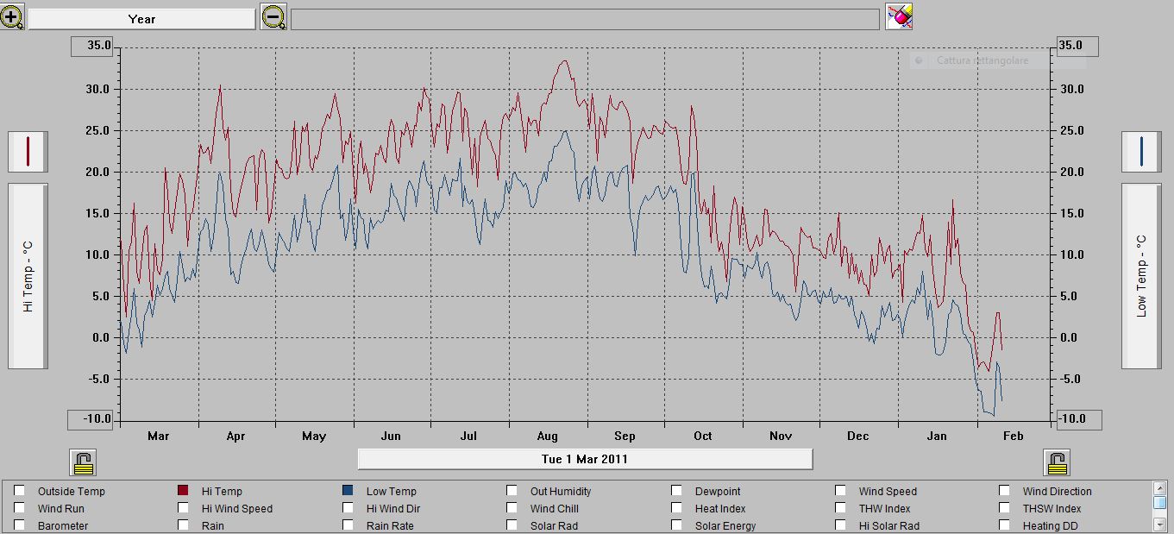Click the Tue 1 Mar 2011 date button
Screen dimensions: 1174x534
click(x=585, y=459)
